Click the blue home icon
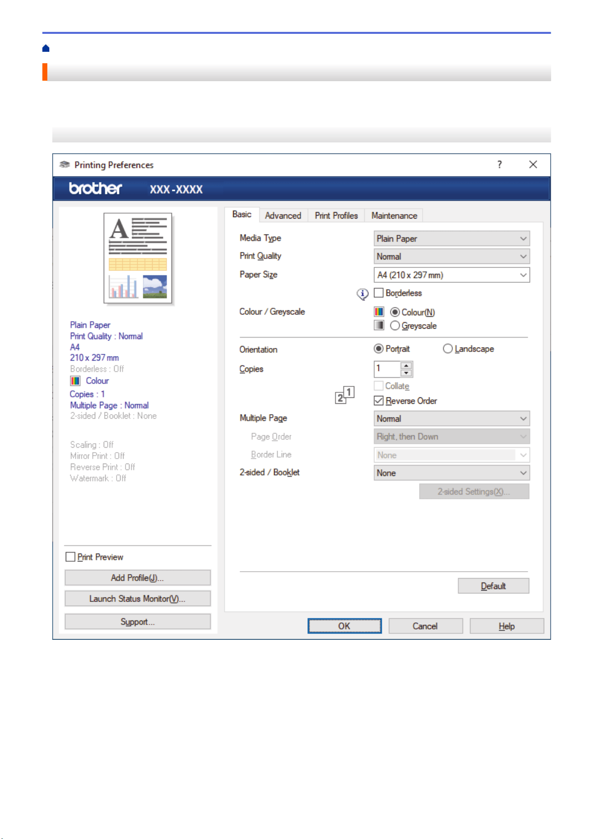Viewport: 594px width, 839px height. (x=46, y=48)
